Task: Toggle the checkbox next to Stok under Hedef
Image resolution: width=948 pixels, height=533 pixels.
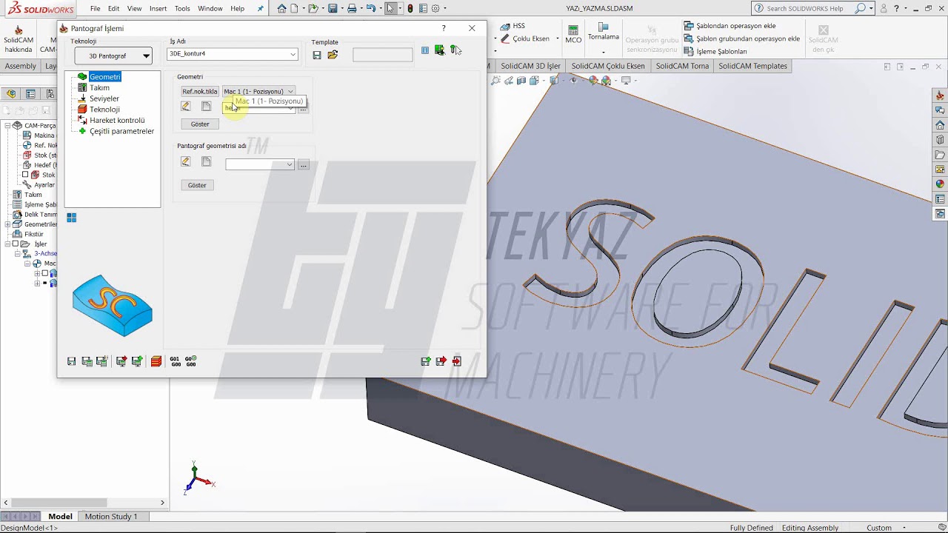Action: (25, 175)
